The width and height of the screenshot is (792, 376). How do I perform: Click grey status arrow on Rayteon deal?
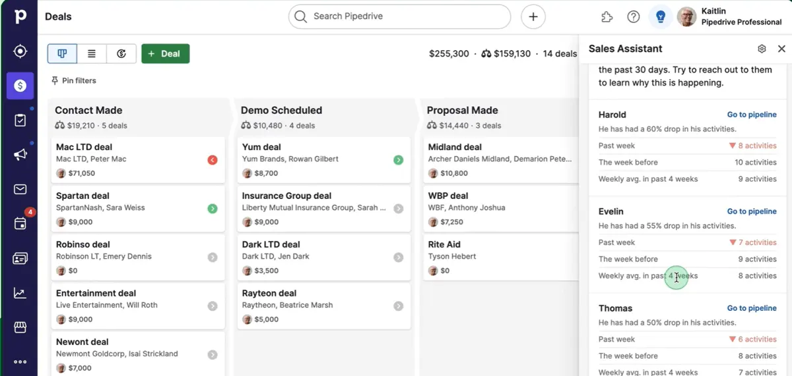(x=399, y=306)
